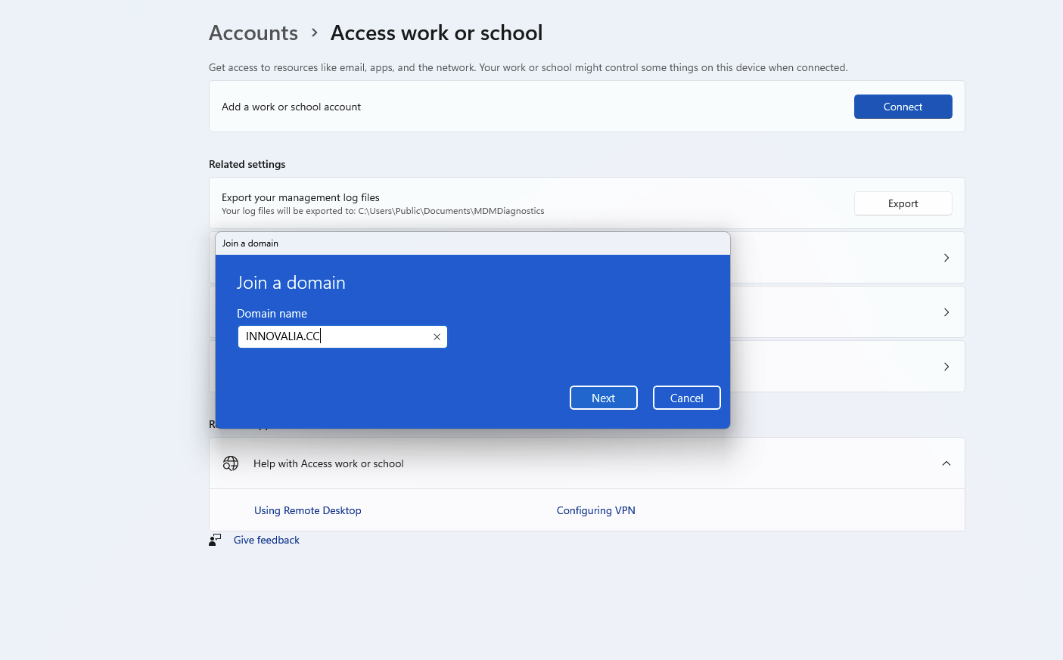The image size is (1063, 660).
Task: Cancel the Join a domain dialog
Action: [686, 398]
